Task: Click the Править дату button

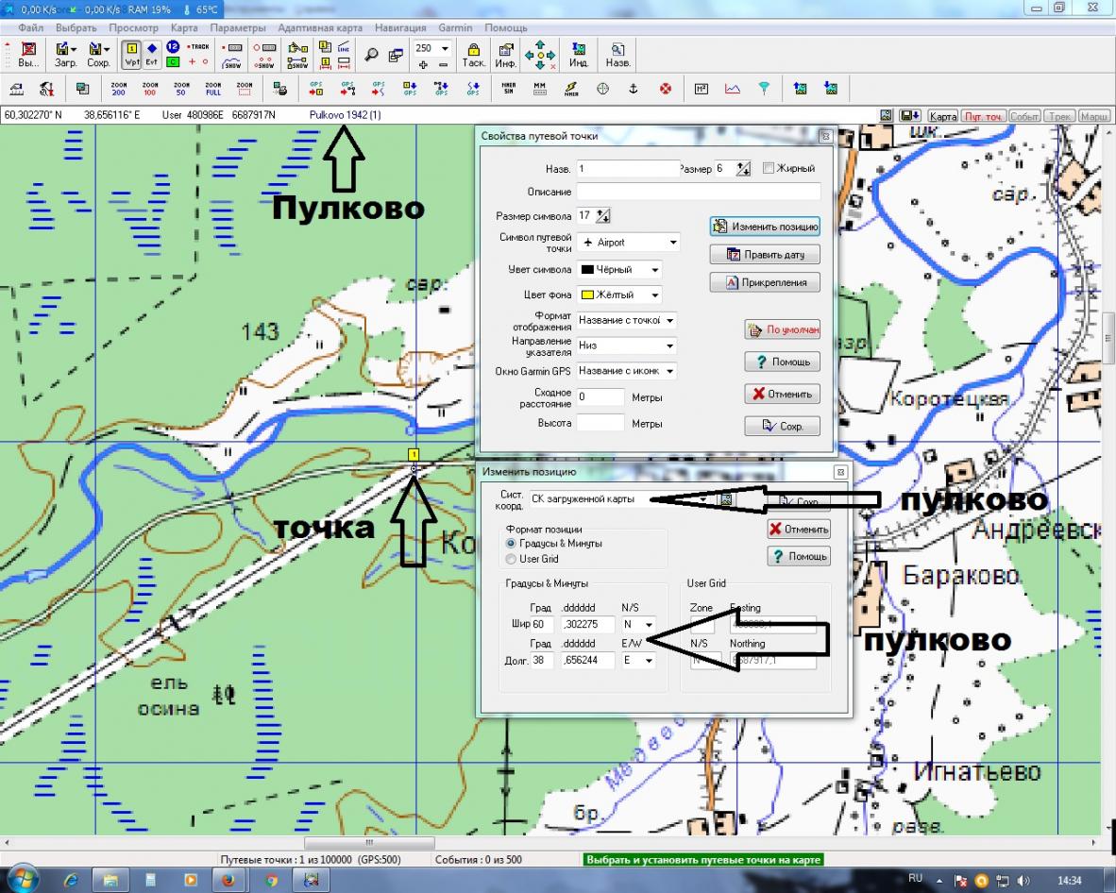Action: [x=765, y=255]
